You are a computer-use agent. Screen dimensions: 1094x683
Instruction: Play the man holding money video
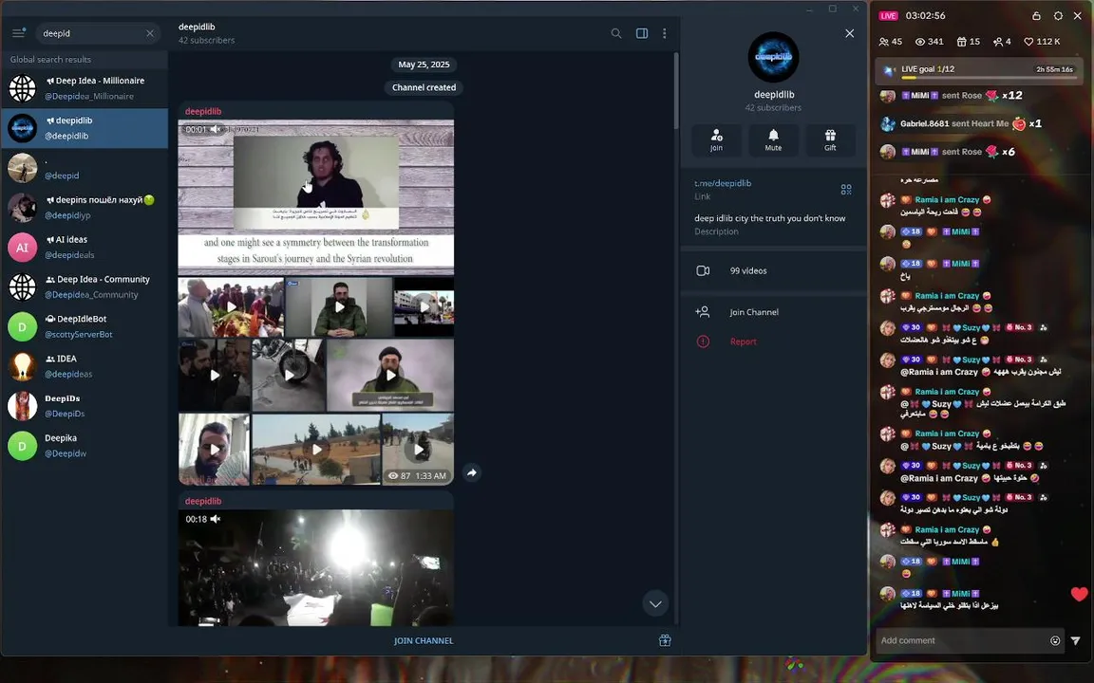point(214,449)
